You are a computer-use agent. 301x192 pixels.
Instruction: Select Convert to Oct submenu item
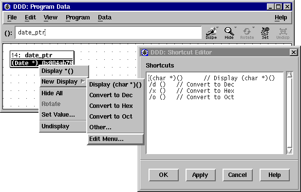point(115,117)
